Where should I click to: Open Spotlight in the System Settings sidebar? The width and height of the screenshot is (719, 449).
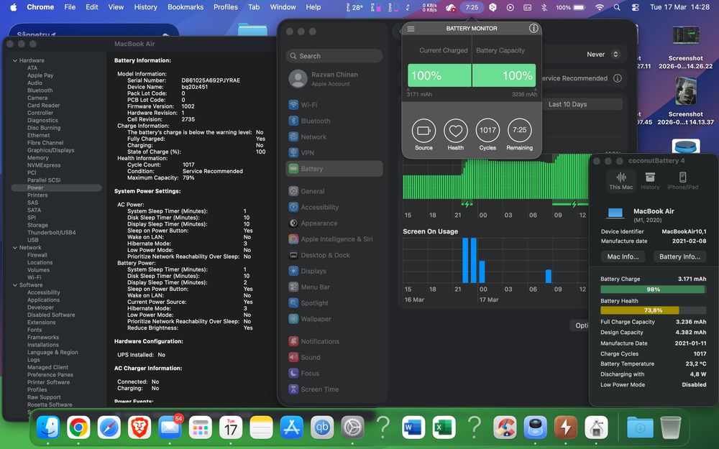click(334, 303)
